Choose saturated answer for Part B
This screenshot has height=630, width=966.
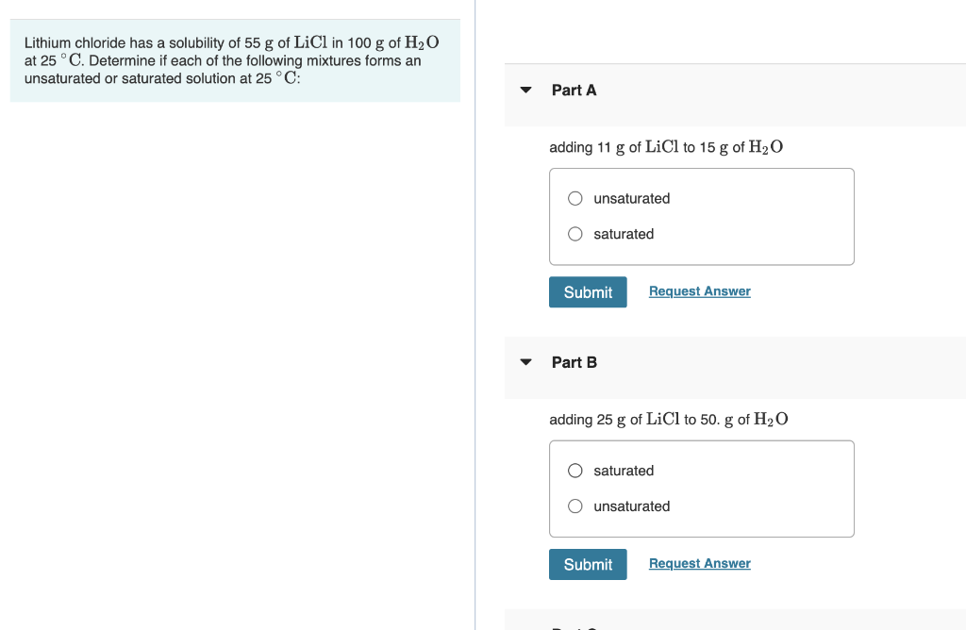click(575, 470)
